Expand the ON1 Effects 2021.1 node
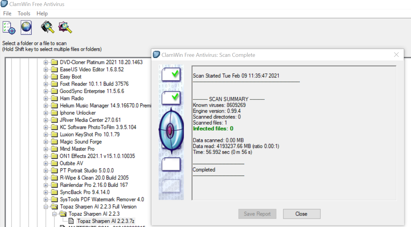The width and height of the screenshot is (411, 227). (x=46, y=156)
